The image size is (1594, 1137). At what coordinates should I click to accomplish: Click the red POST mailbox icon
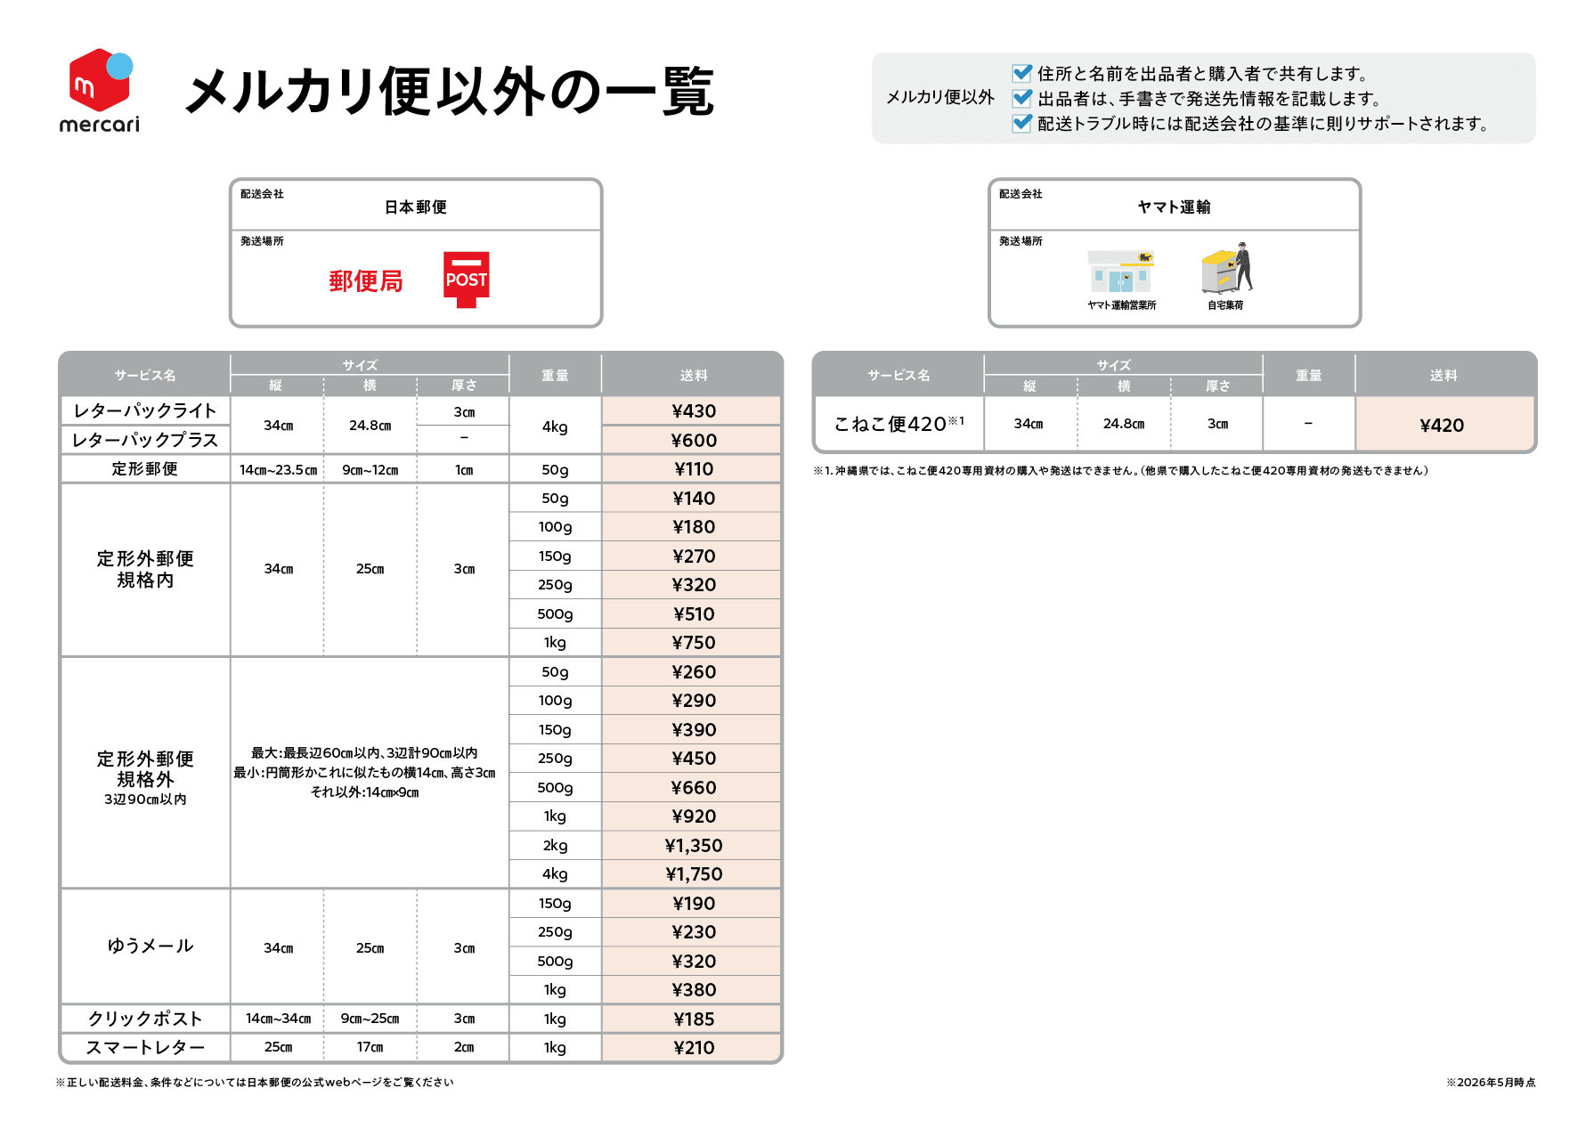[467, 280]
